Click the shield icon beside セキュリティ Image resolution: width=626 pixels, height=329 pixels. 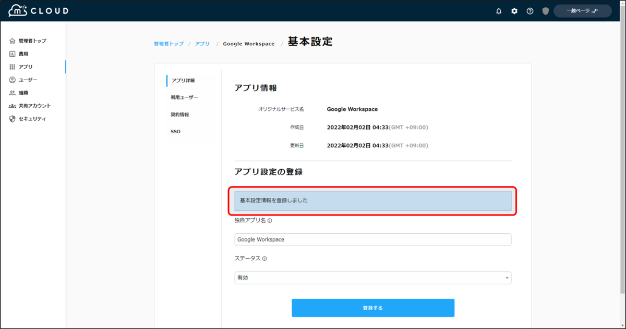[x=13, y=119]
